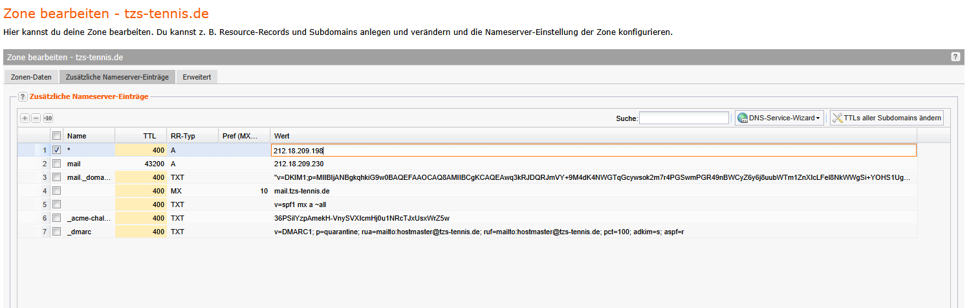Screen dimensions: 969x308
Task: Uncheck the checkbox for wildcard * record
Action: pyautogui.click(x=56, y=150)
